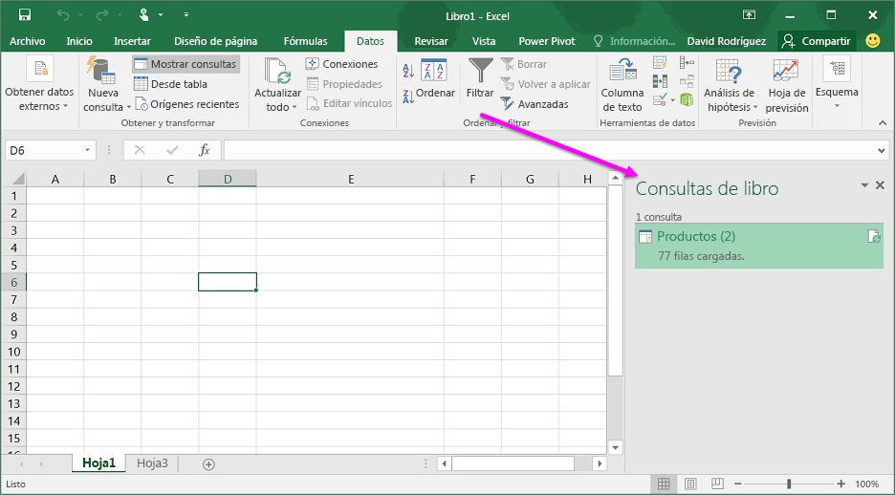Open the Revisar tab

(x=431, y=41)
